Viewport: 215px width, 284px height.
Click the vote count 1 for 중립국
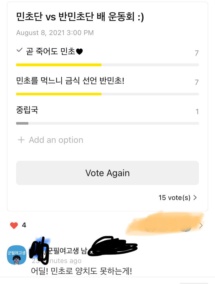[197, 111]
